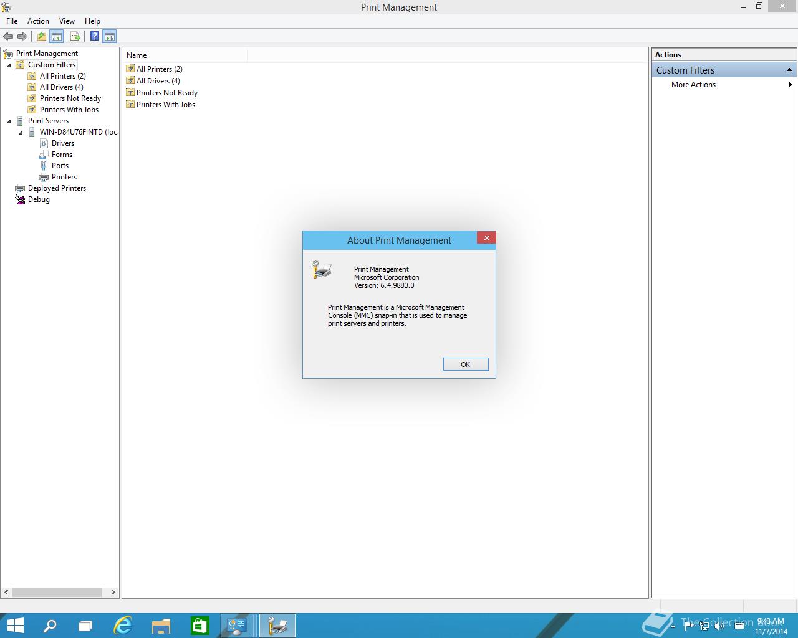Collapse the Custom Filters tree node

9,65
